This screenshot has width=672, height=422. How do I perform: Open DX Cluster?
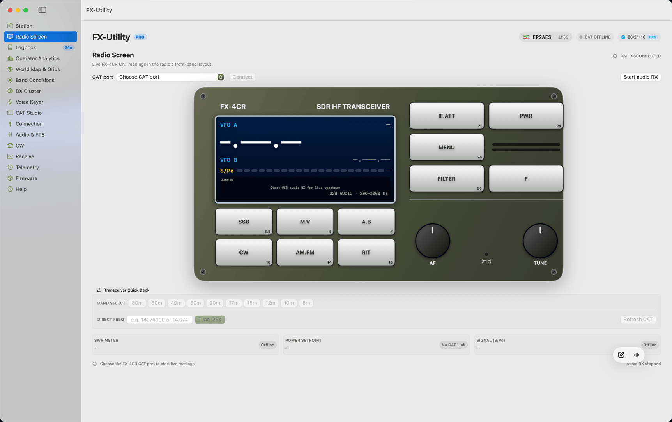pos(41,91)
